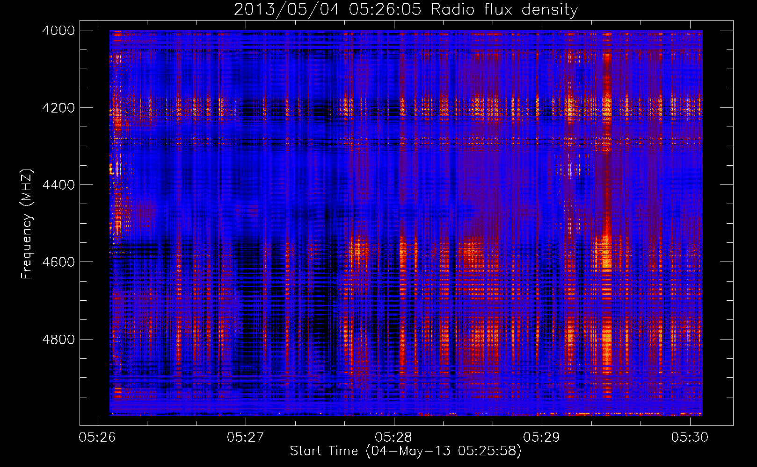Click the "Frequency (MHZ)" y-axis label
This screenshot has height=467, width=757.
(27, 224)
